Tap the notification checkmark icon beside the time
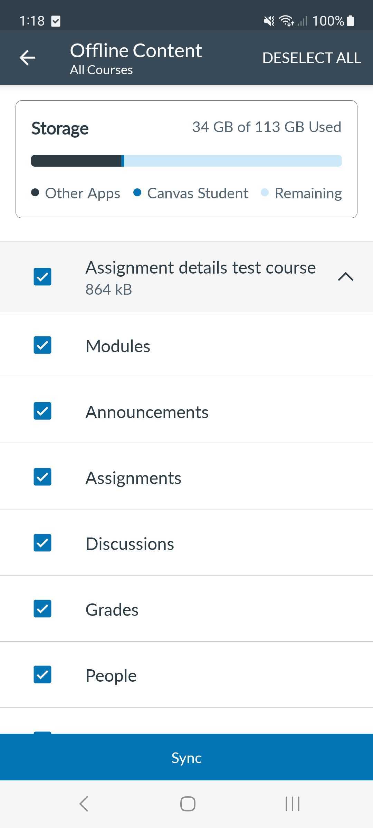Viewport: 373px width, 828px height. point(56,21)
